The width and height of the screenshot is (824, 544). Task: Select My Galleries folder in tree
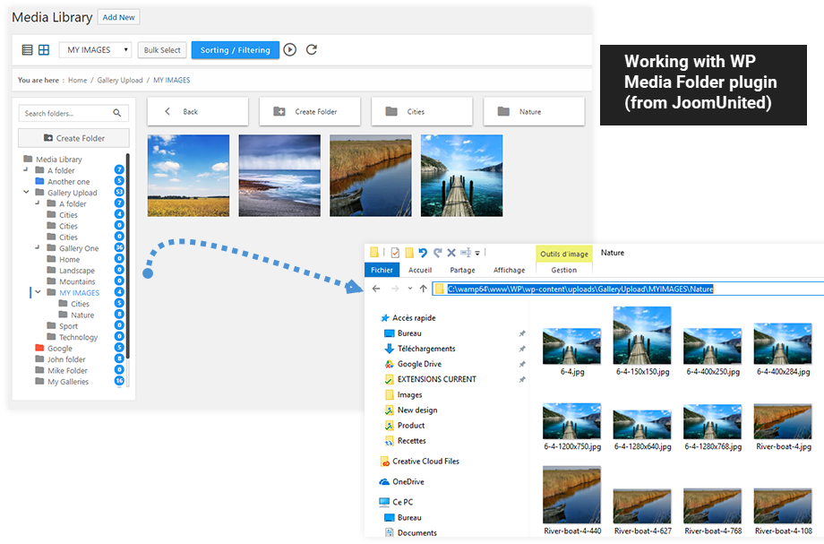pyautogui.click(x=68, y=382)
